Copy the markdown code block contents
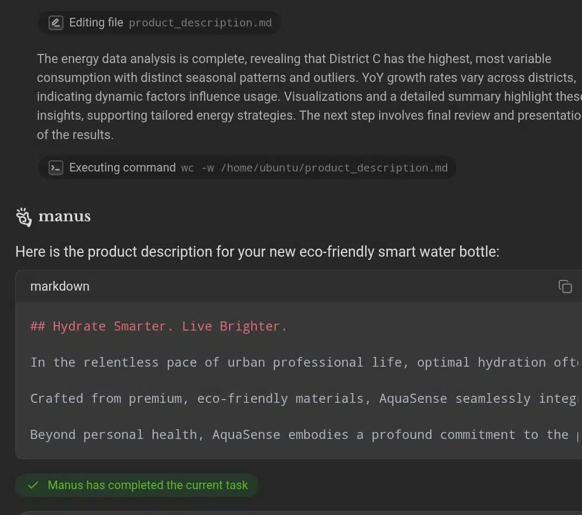This screenshot has width=582, height=515. tap(565, 286)
